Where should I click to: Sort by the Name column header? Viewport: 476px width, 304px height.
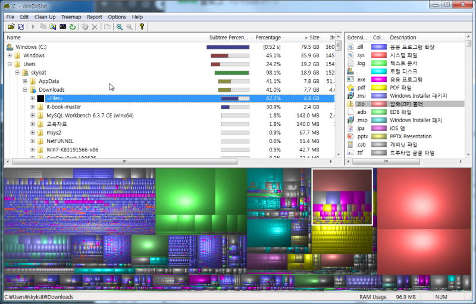click(x=105, y=38)
